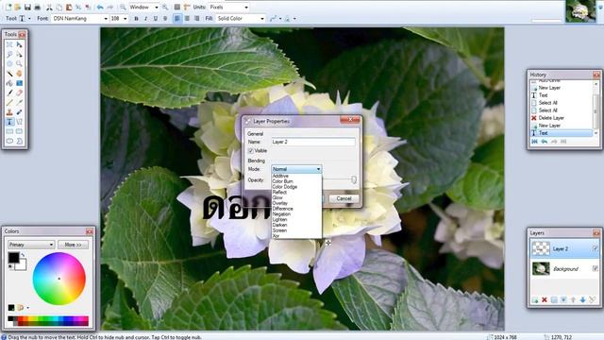Select the Pan hand tool
This screenshot has width=604, height=340.
point(19,74)
